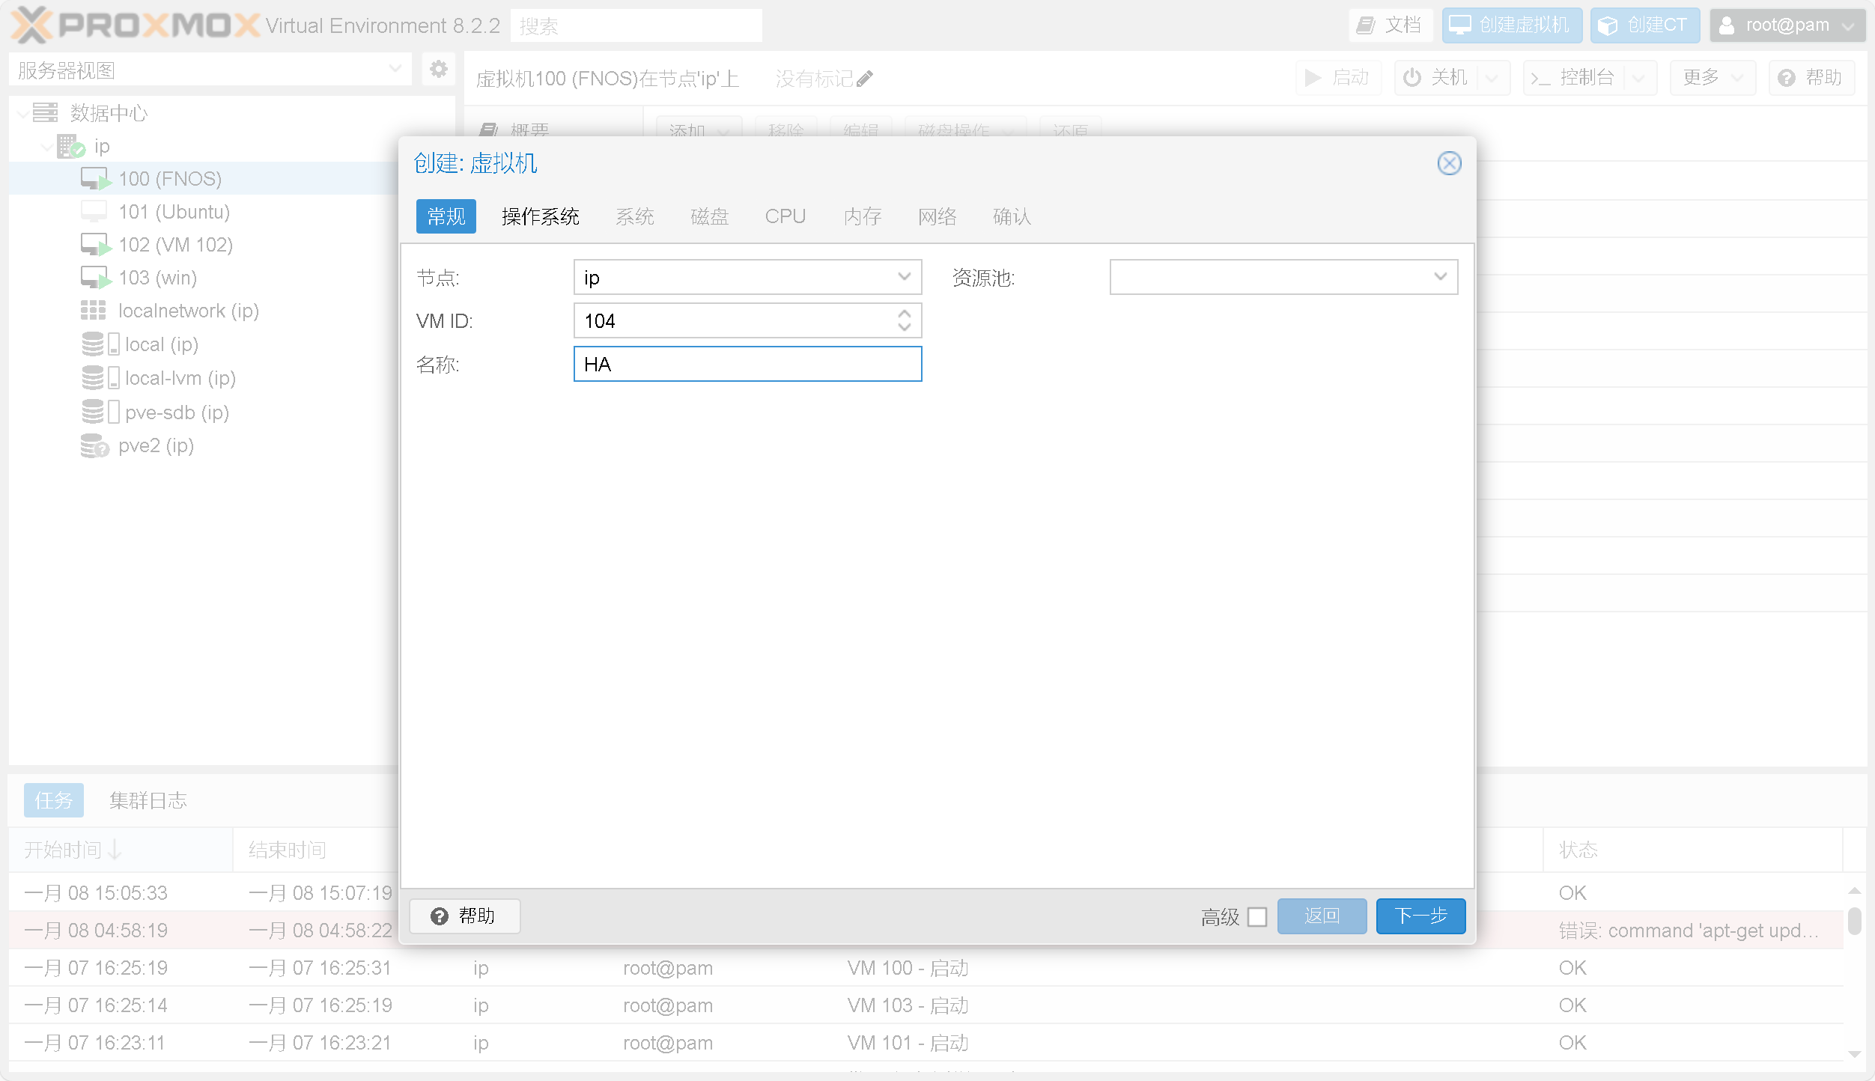Click the root@pam user icon
Image resolution: width=1875 pixels, height=1081 pixels.
pos(1727,25)
